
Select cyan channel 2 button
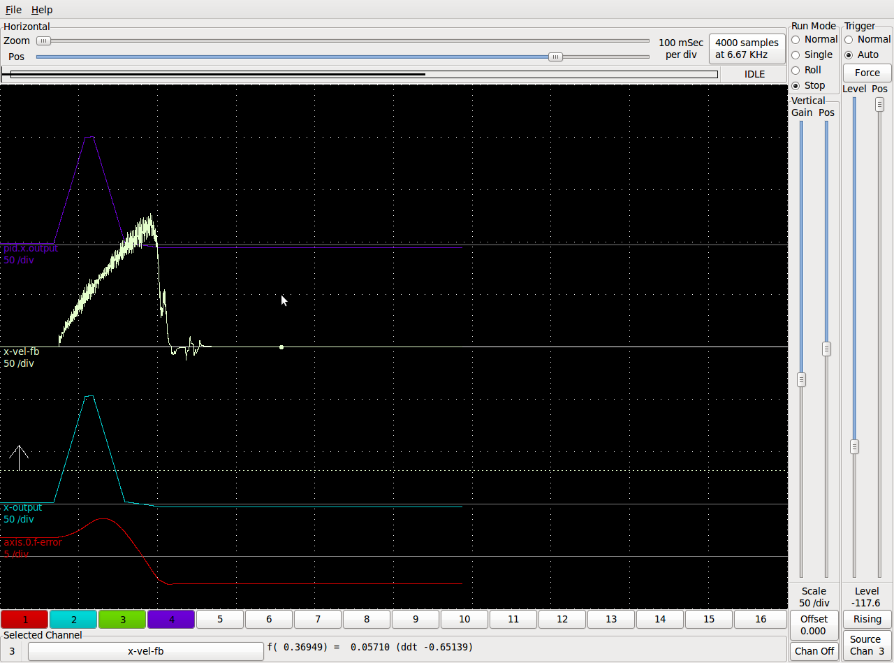[73, 619]
